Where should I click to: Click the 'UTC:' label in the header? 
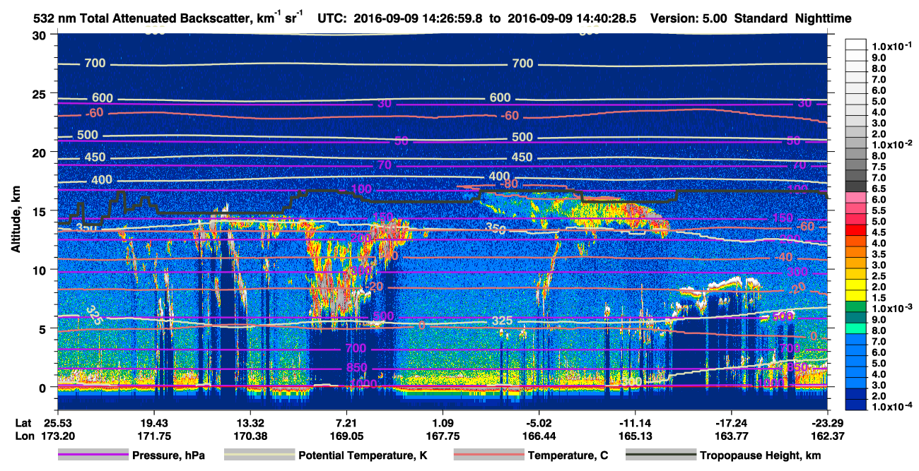pyautogui.click(x=332, y=18)
